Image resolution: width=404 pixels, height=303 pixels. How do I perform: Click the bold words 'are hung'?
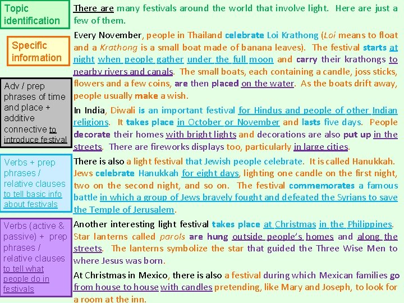[208, 237]
